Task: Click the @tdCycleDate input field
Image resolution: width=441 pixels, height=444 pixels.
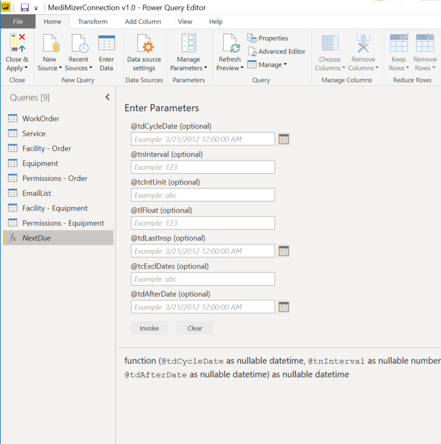Action: [203, 139]
